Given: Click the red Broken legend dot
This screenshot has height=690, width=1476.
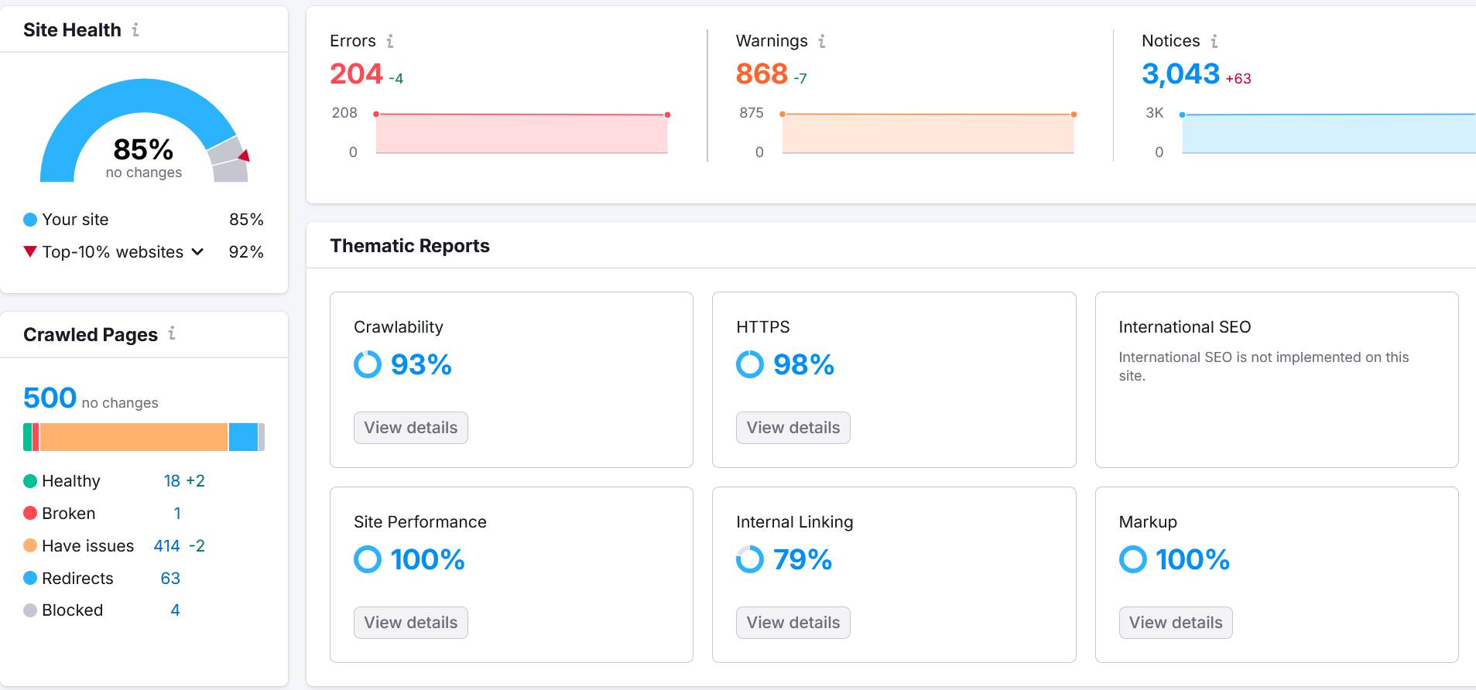Looking at the screenshot, I should (x=30, y=513).
